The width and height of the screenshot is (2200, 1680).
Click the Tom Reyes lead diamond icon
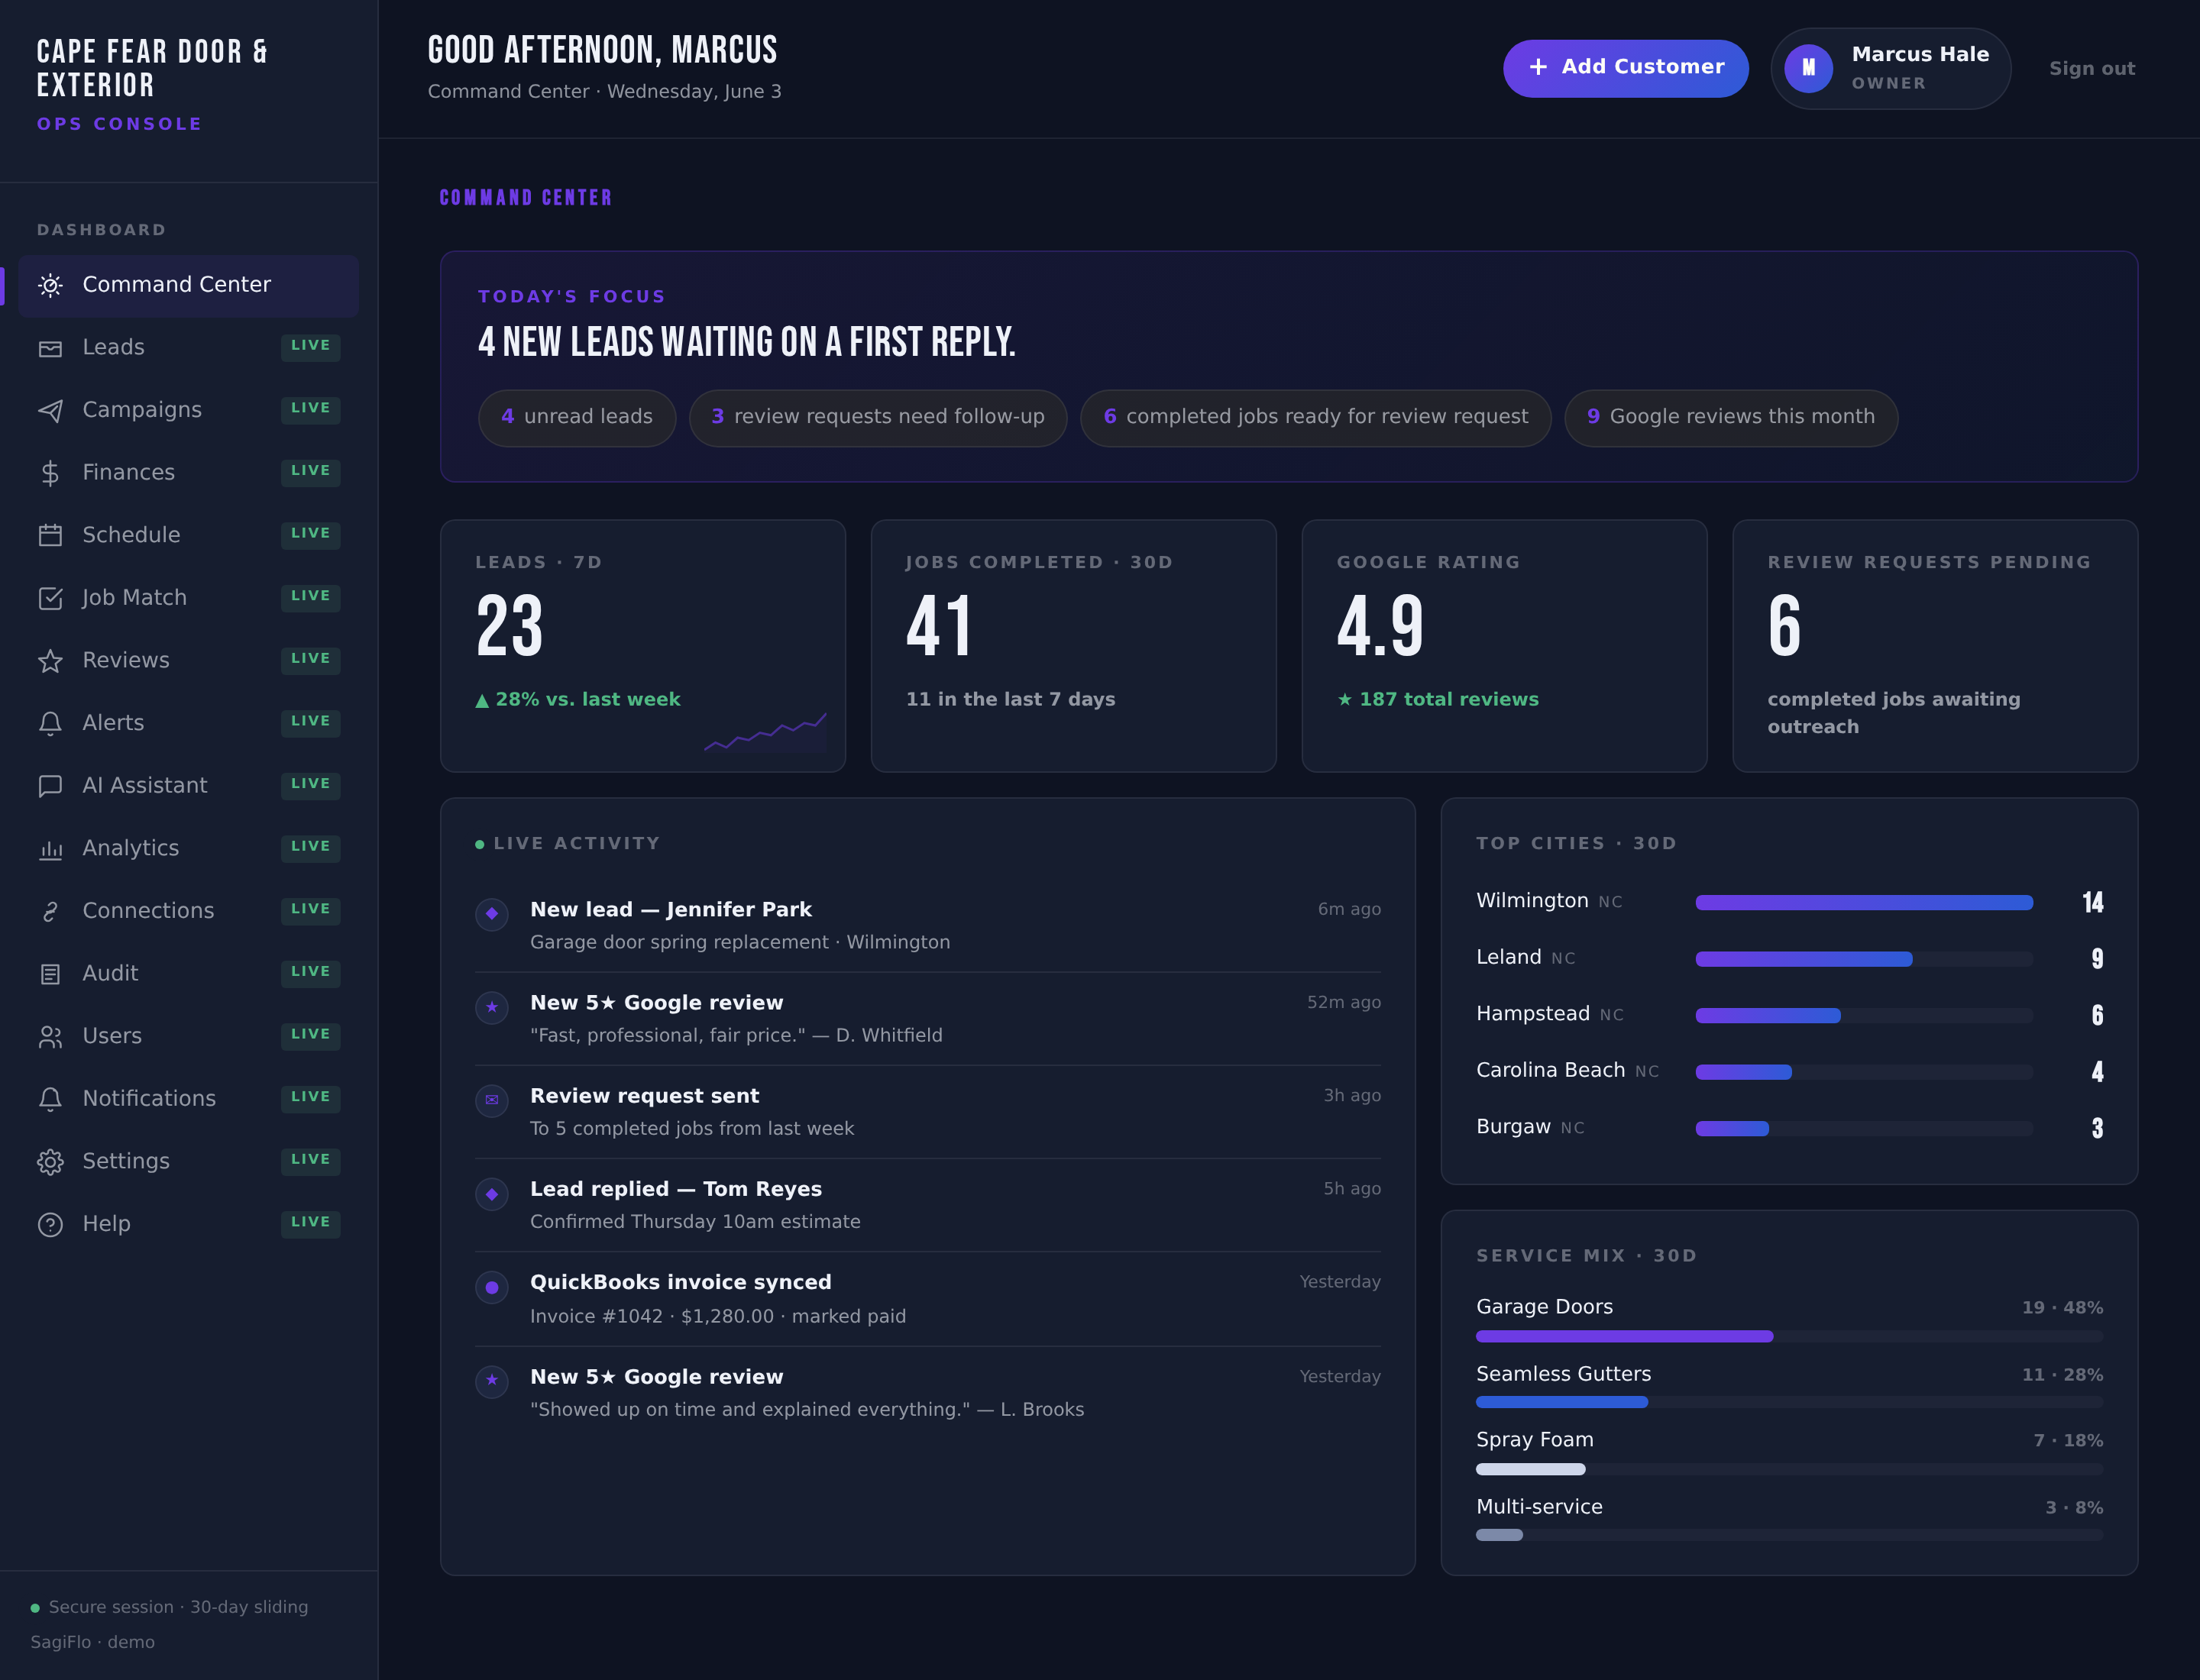coord(491,1194)
